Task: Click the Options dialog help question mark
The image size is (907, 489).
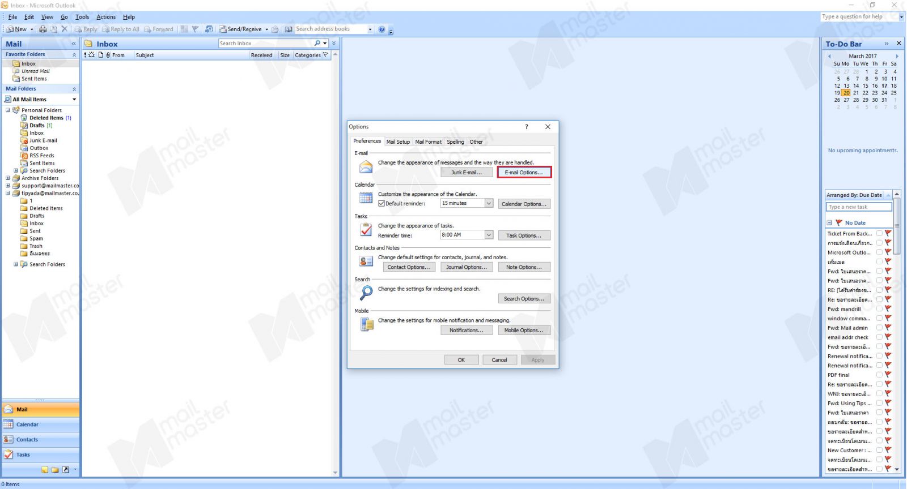Action: 526,127
